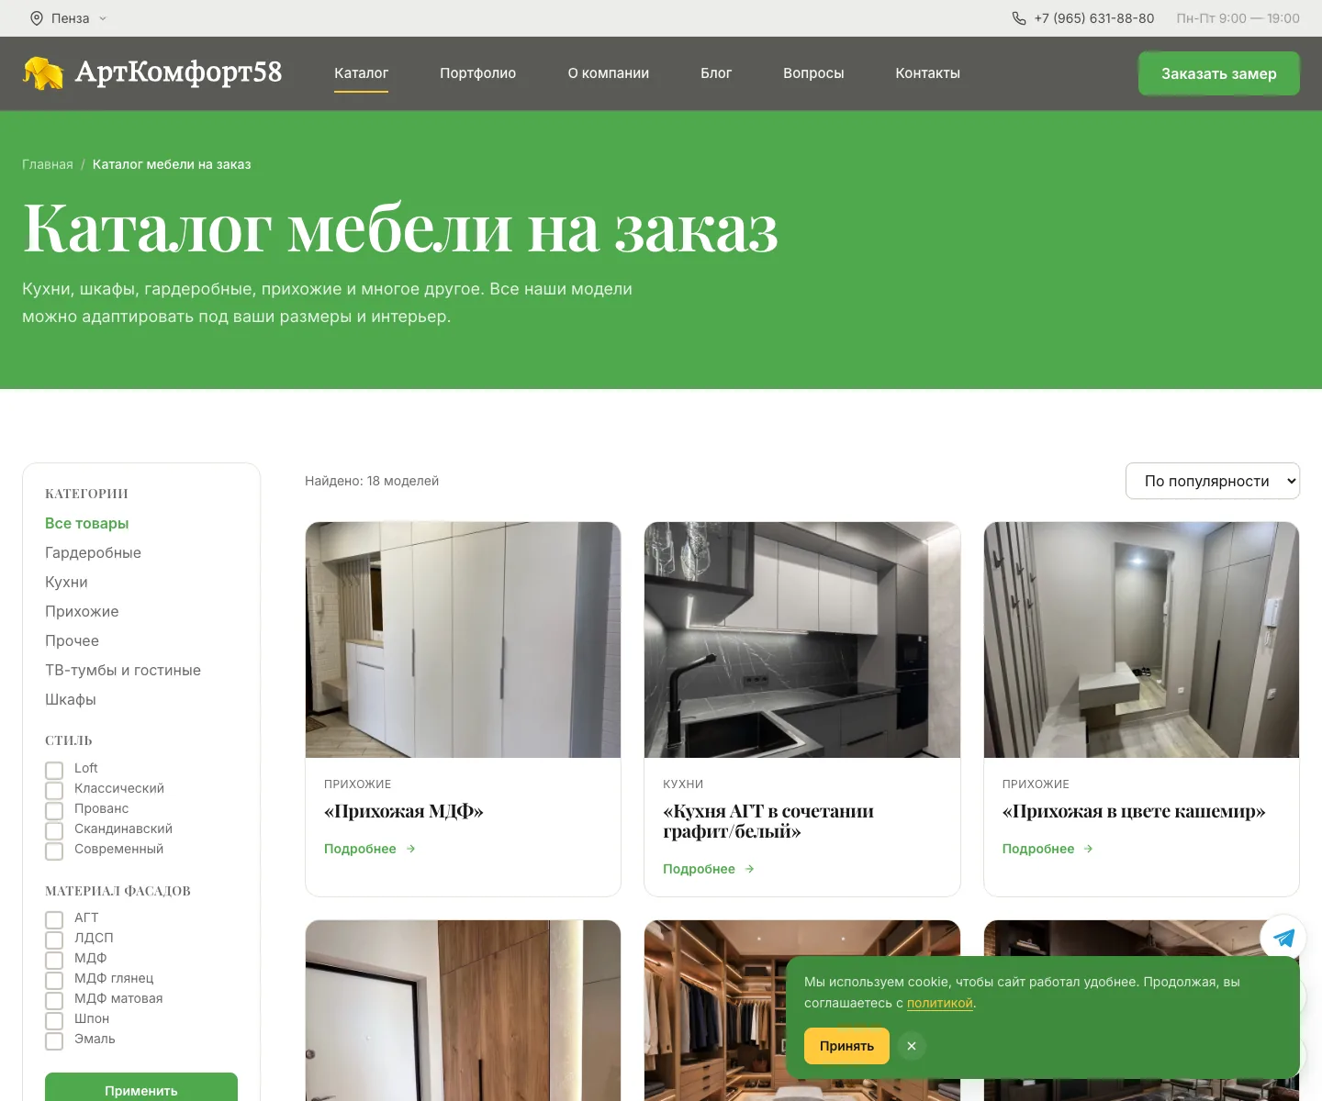Click arrow icon under «Прихожая в цвете кашемир»
The image size is (1322, 1101).
click(1089, 849)
